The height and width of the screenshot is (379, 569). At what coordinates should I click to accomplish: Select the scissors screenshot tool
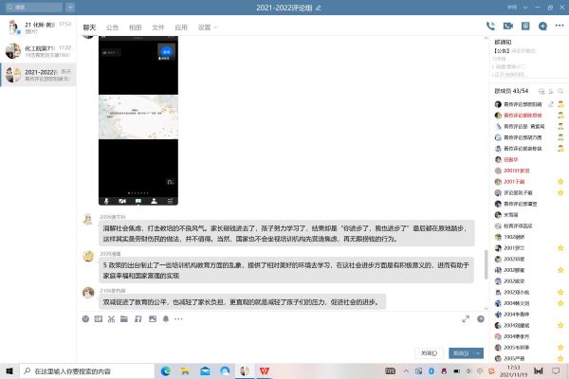point(112,319)
